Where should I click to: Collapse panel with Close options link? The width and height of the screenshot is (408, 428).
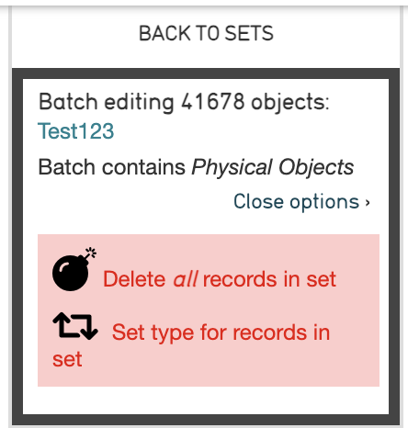[301, 201]
